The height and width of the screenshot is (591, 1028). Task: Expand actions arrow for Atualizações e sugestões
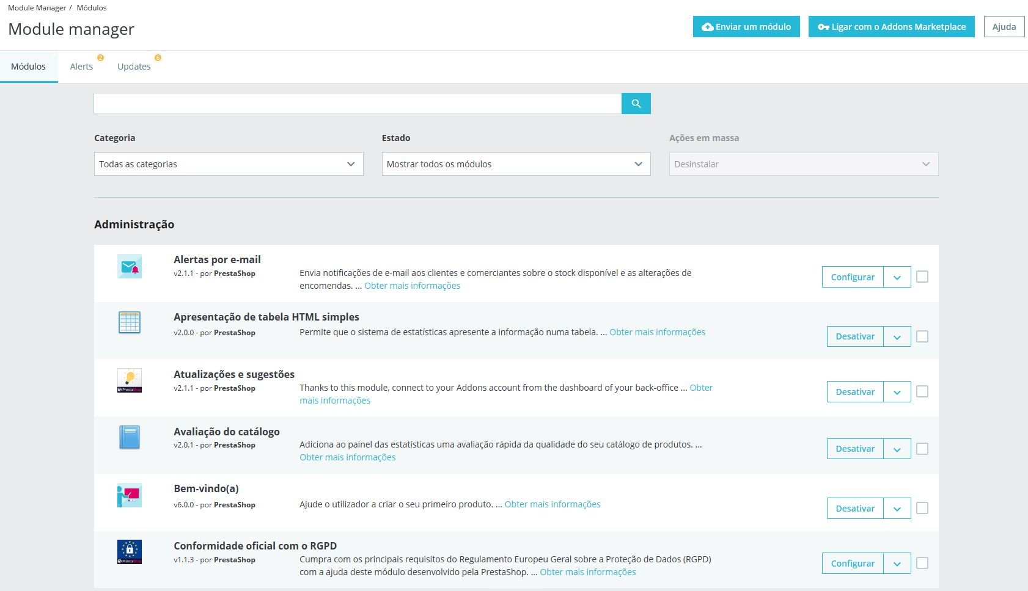point(897,392)
